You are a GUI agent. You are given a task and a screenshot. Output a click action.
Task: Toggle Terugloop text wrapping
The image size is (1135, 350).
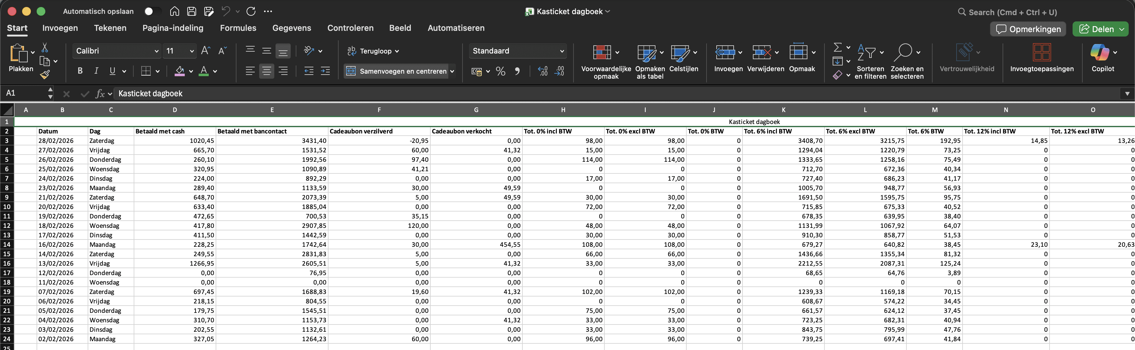coord(373,51)
